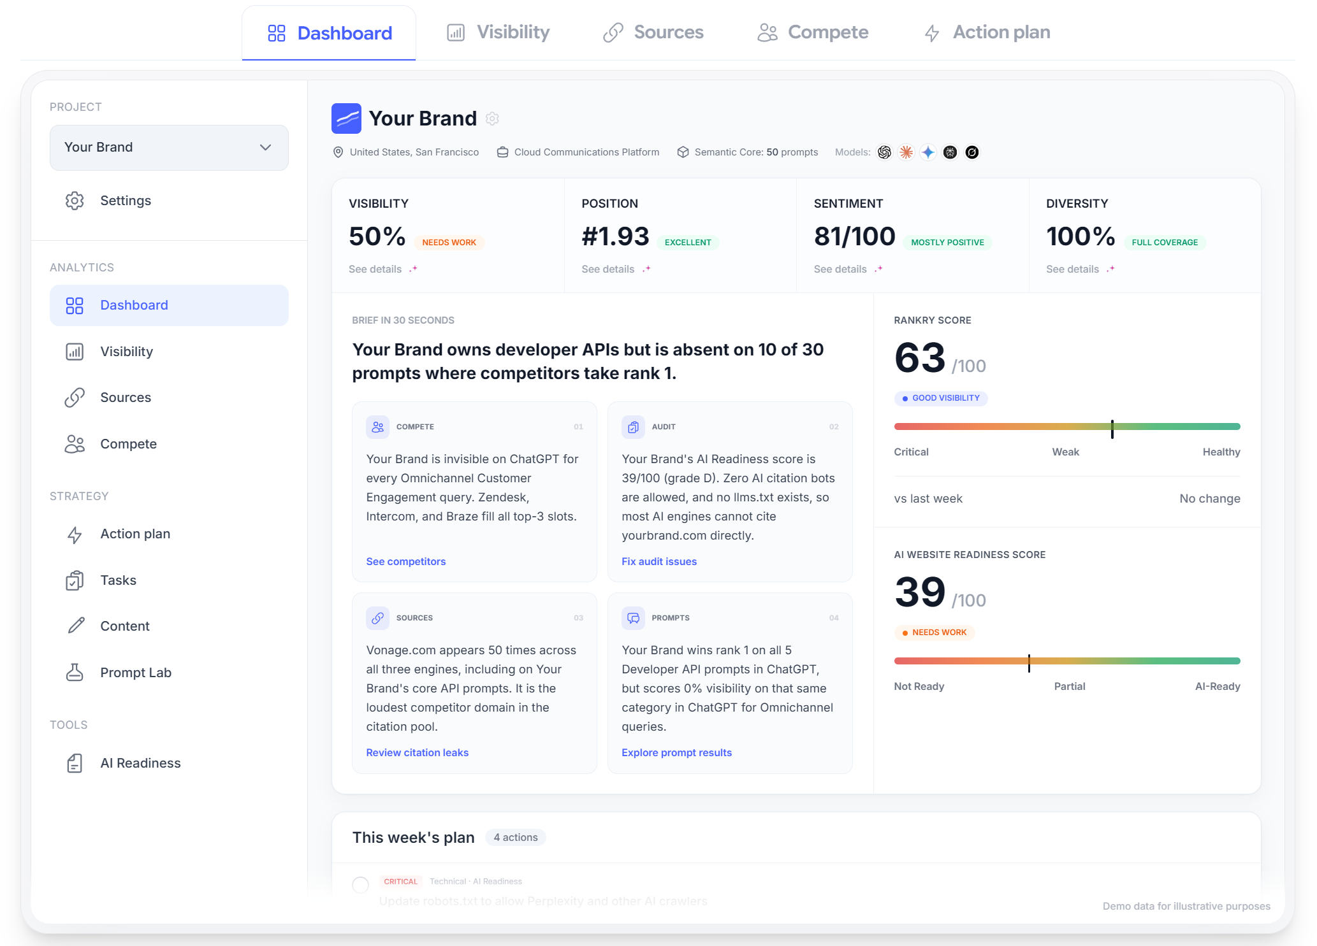This screenshot has height=946, width=1317.
Task: Click the Sources card link icon
Action: tap(378, 618)
